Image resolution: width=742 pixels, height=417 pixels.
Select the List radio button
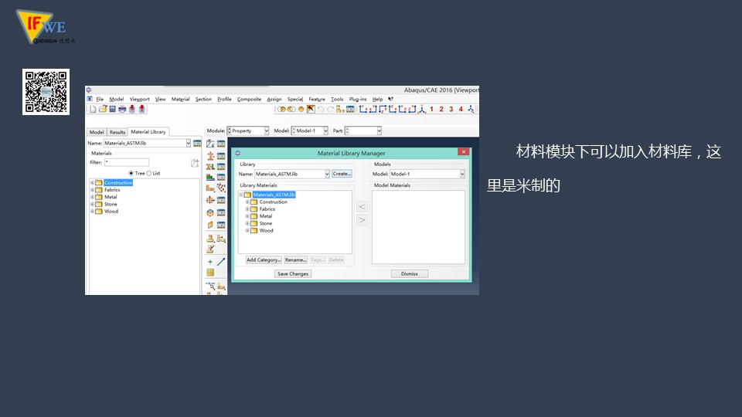(x=149, y=174)
